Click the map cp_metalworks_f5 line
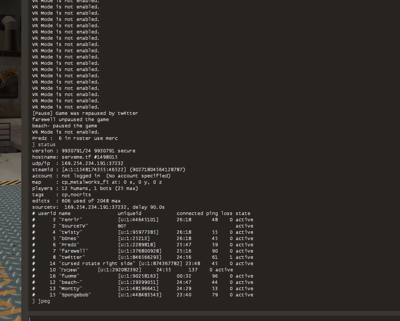Screen dimensions: 400x321 97,182
